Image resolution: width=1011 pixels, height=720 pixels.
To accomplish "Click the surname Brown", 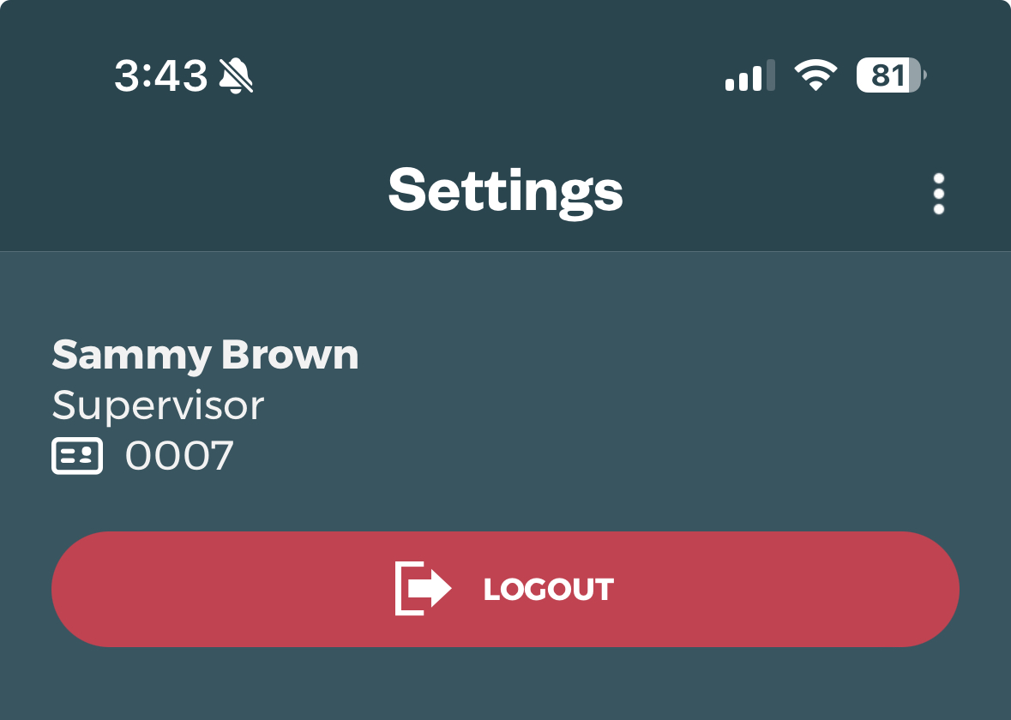I will [290, 355].
